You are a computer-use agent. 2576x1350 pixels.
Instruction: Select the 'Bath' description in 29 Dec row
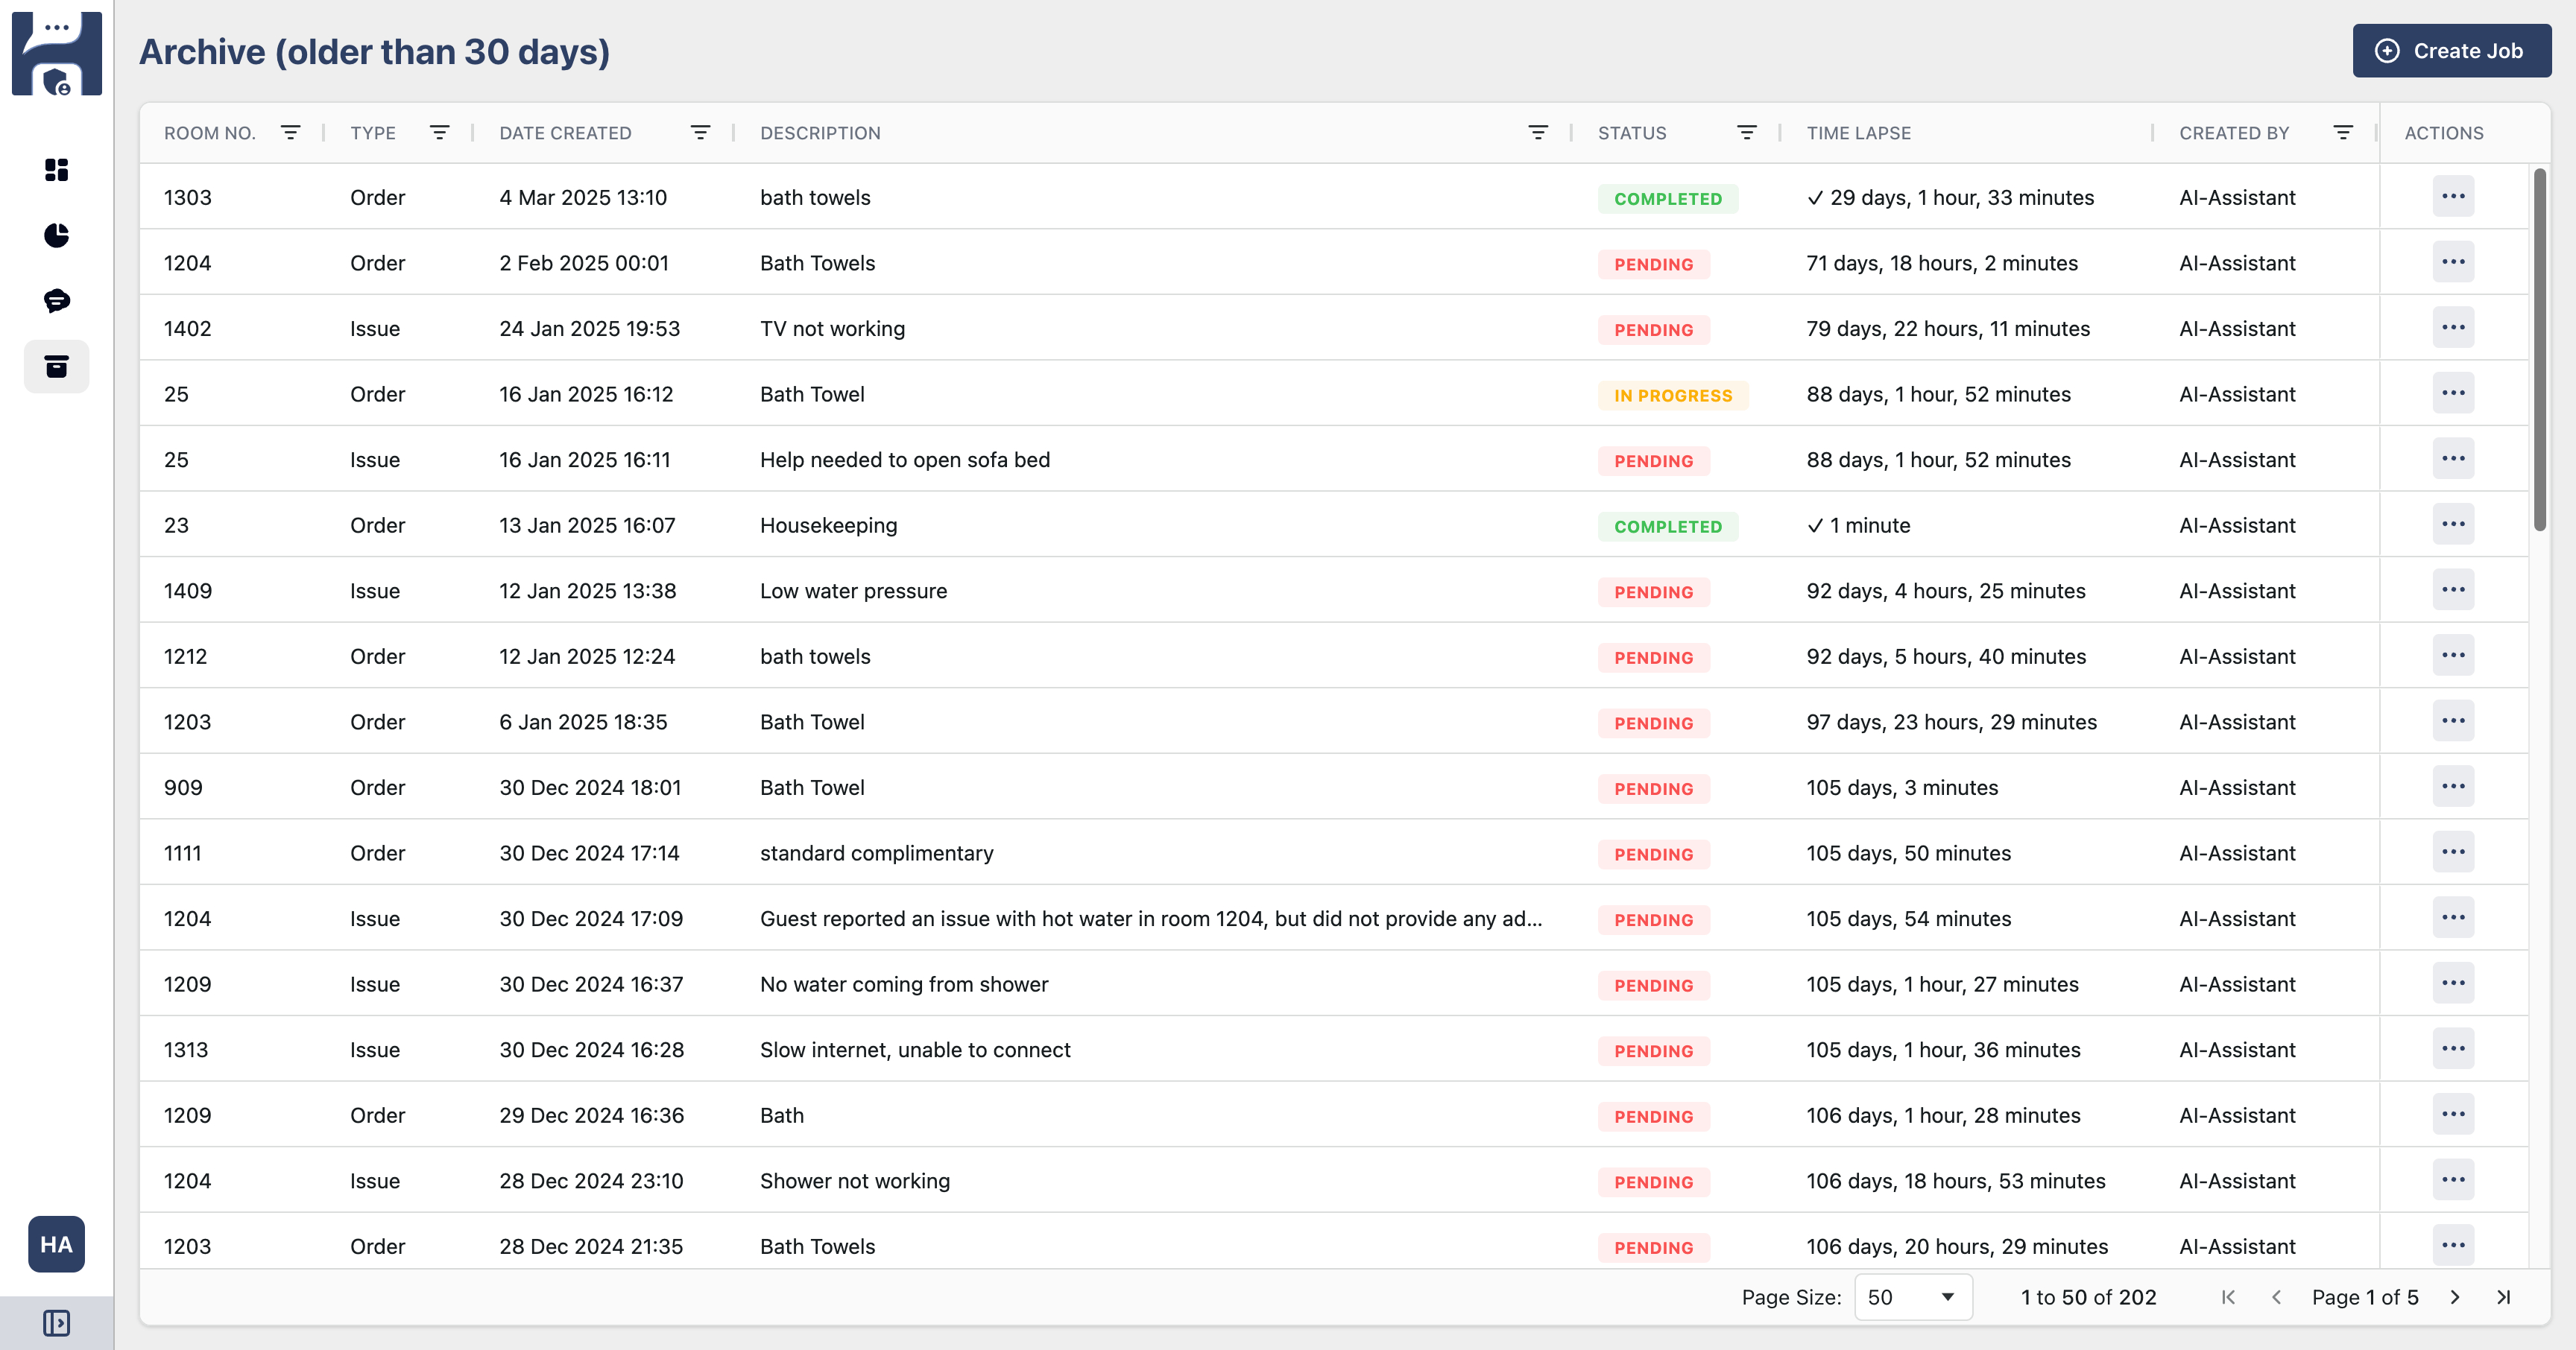click(x=782, y=1115)
